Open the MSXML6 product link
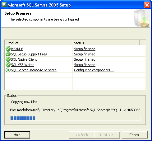The width and height of the screenshot is (152, 141). pyautogui.click(x=17, y=49)
